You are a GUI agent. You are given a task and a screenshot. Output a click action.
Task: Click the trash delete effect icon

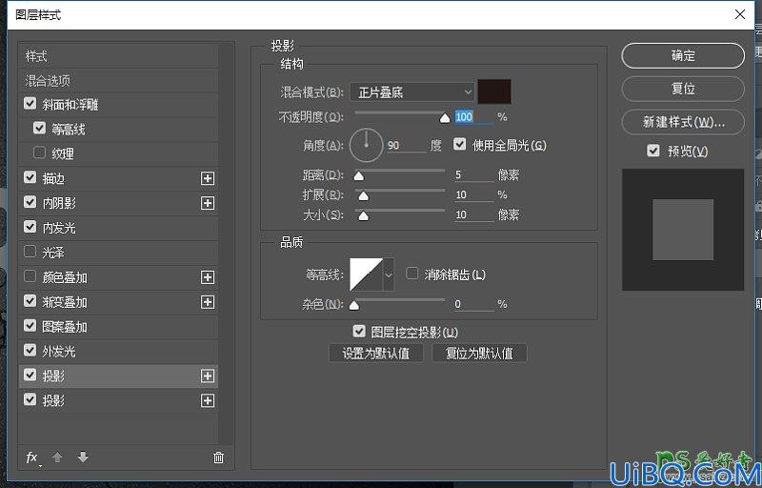pyautogui.click(x=219, y=457)
